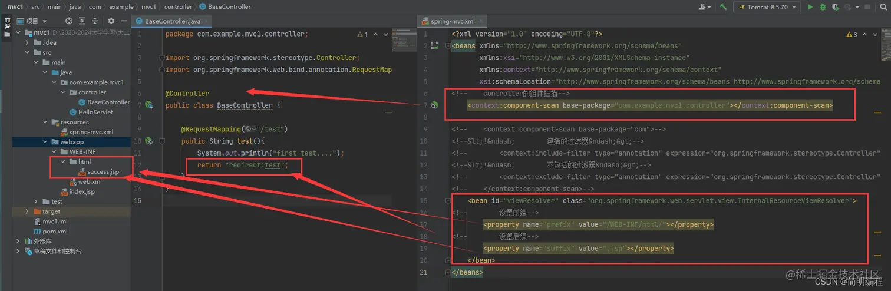891x291 pixels.
Task: Open pom.xml in project tree
Action: pyautogui.click(x=50, y=232)
